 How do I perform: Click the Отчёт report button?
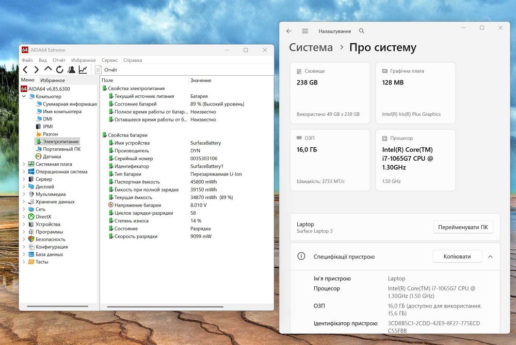(x=106, y=70)
